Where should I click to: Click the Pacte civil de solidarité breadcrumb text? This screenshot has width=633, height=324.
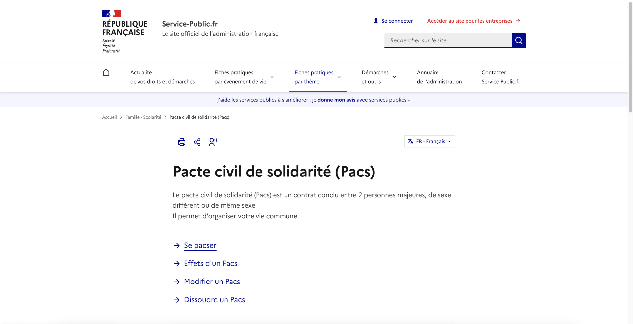click(x=199, y=117)
